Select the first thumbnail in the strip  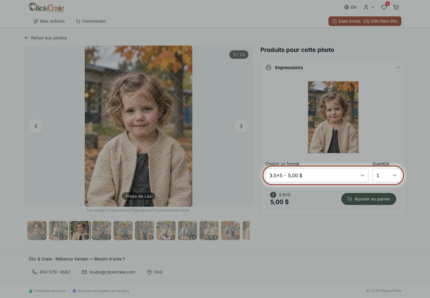[37, 231]
